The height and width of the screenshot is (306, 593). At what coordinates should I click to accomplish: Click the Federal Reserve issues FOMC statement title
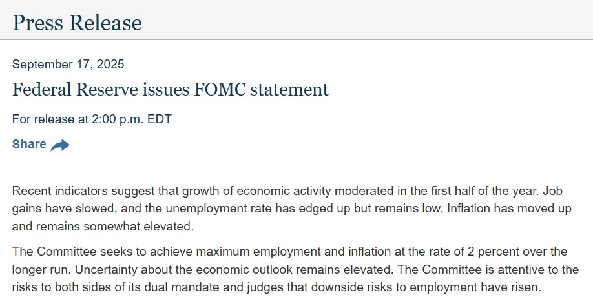click(171, 90)
